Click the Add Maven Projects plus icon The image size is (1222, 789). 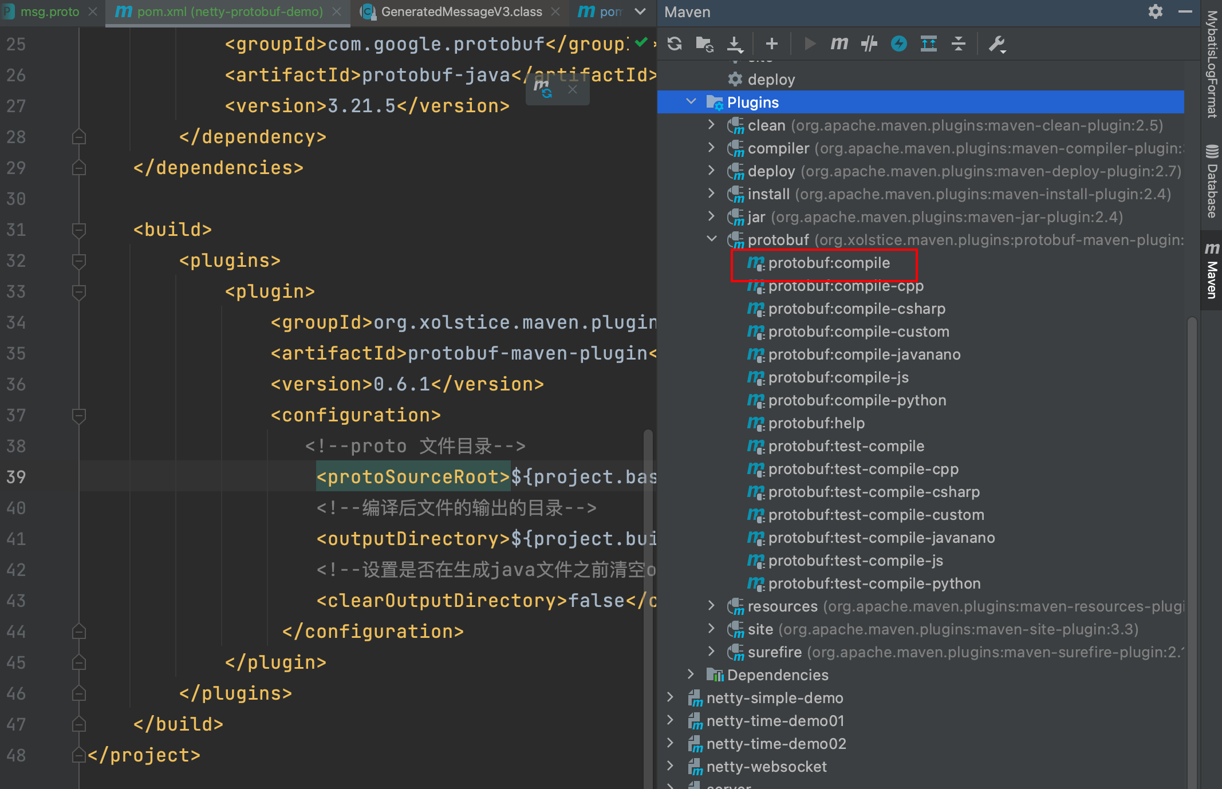771,44
